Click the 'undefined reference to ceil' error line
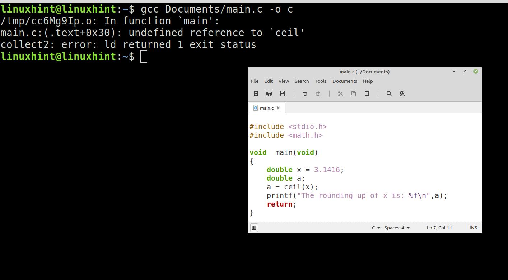Image resolution: width=508 pixels, height=280 pixels. [153, 33]
